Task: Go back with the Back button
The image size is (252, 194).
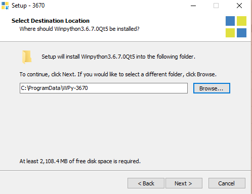Action: 146,183
